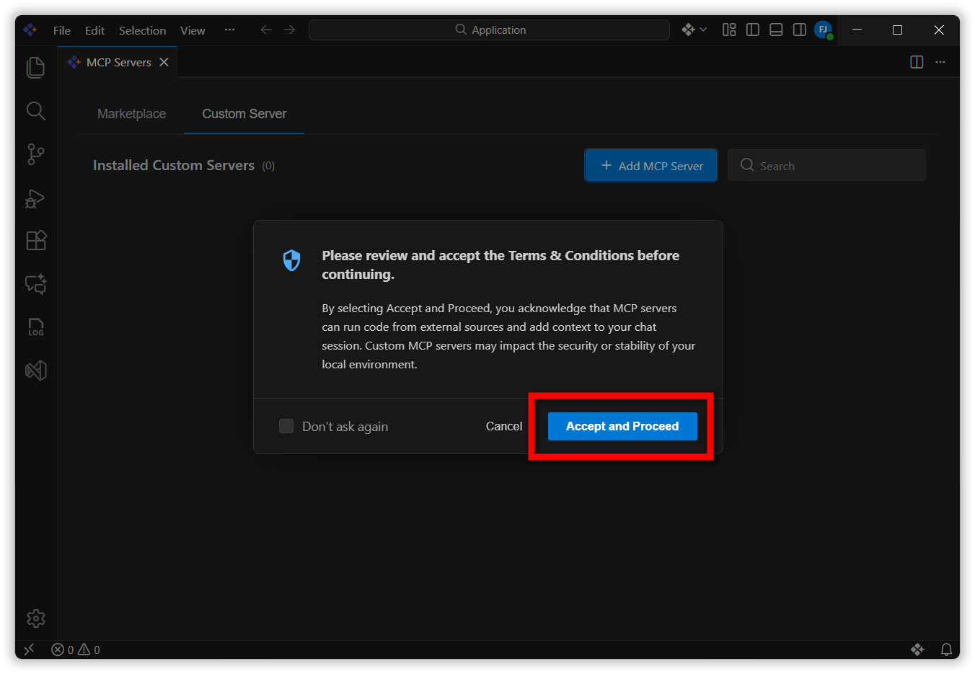
Task: Open the Extensions view
Action: pyautogui.click(x=35, y=240)
